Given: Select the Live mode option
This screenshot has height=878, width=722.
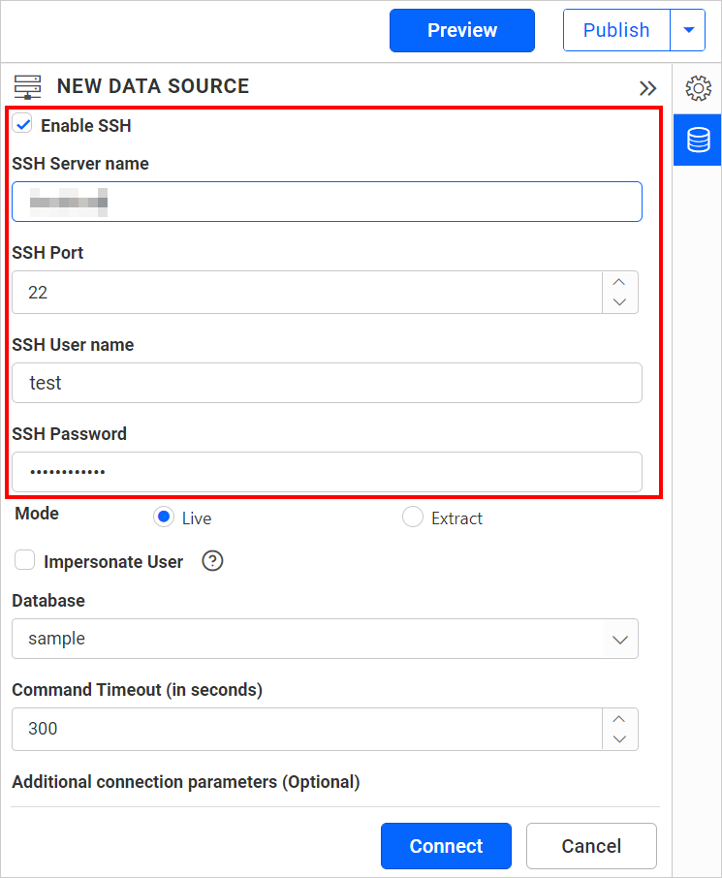Looking at the screenshot, I should coord(163,517).
